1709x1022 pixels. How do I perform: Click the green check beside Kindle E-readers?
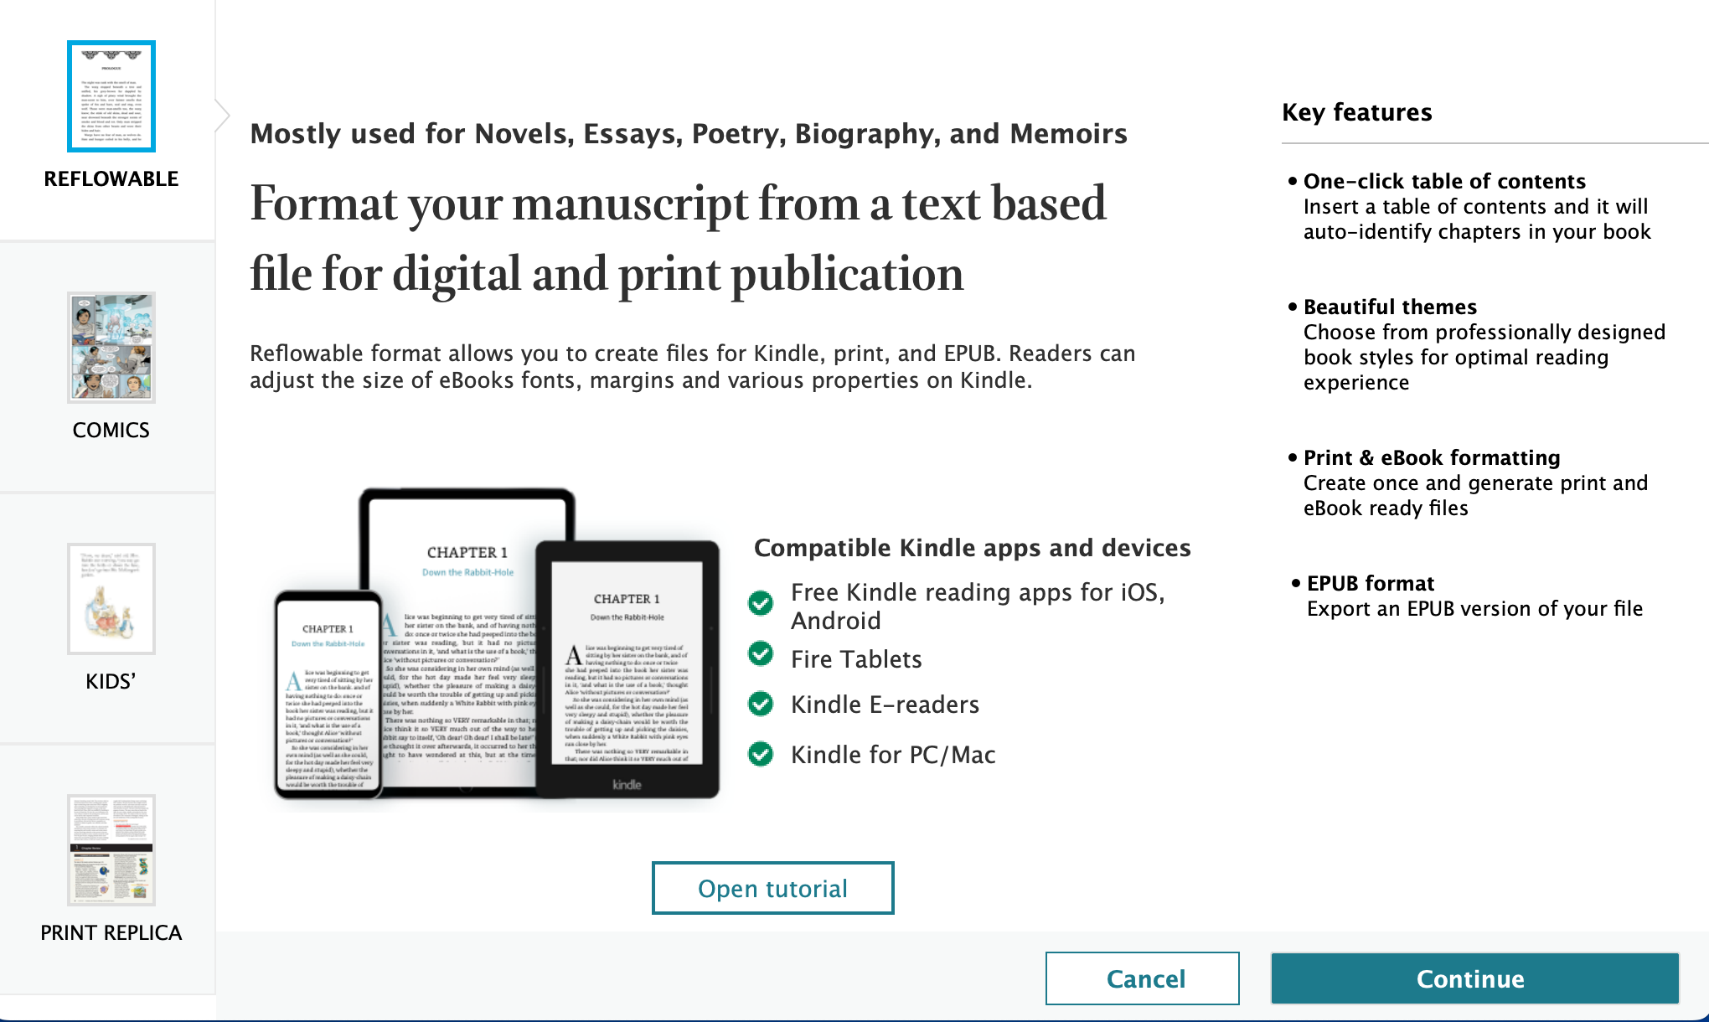761,704
